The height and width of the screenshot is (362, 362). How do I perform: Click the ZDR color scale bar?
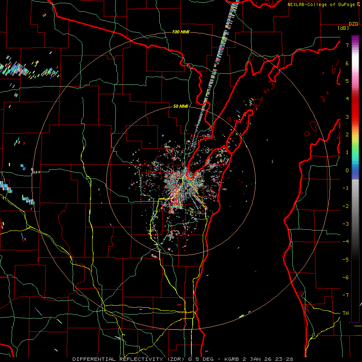[355, 179]
